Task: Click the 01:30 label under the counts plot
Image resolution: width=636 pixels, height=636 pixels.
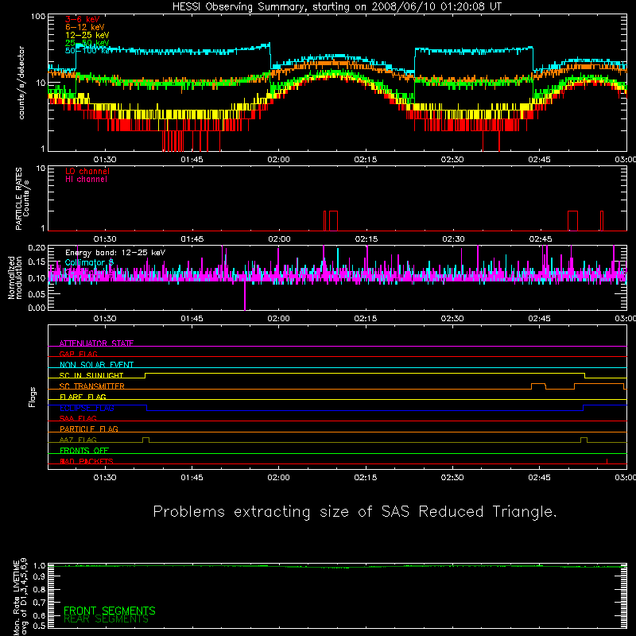Action: tap(105, 160)
